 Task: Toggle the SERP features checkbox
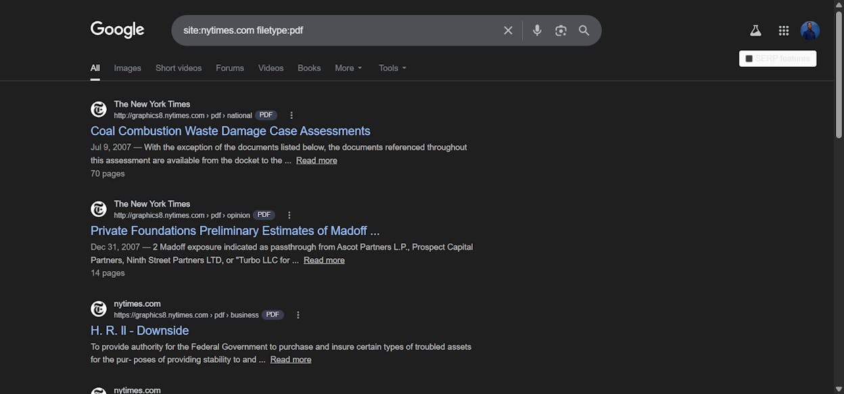pyautogui.click(x=749, y=59)
